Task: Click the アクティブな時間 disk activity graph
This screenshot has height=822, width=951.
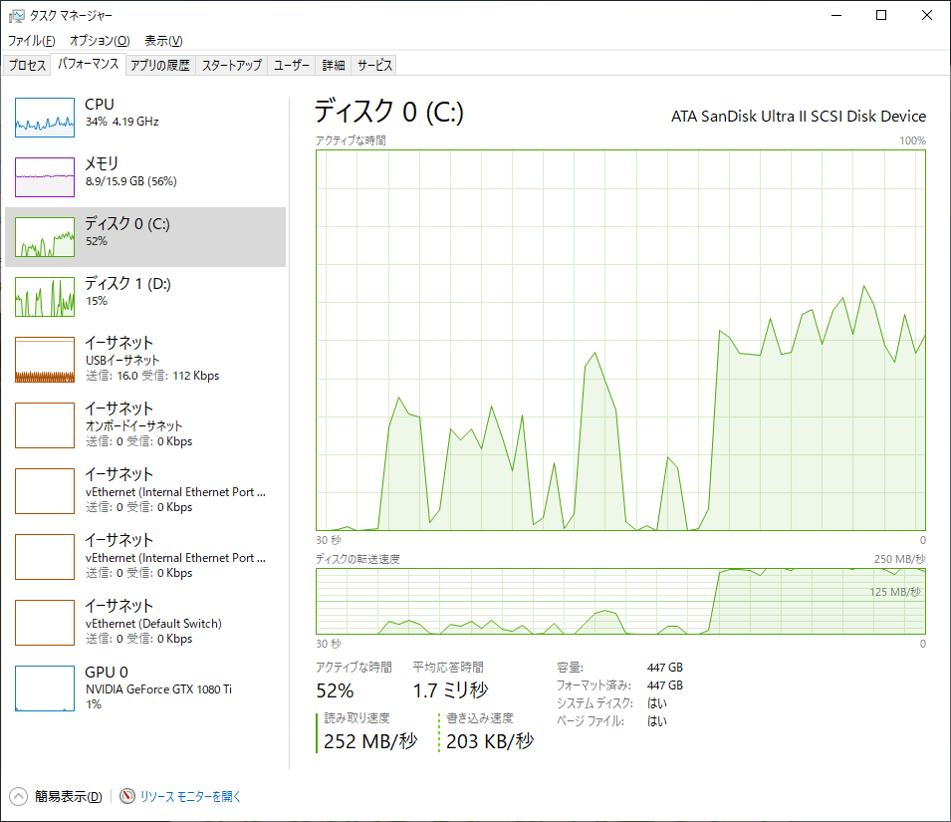Action: (620, 341)
